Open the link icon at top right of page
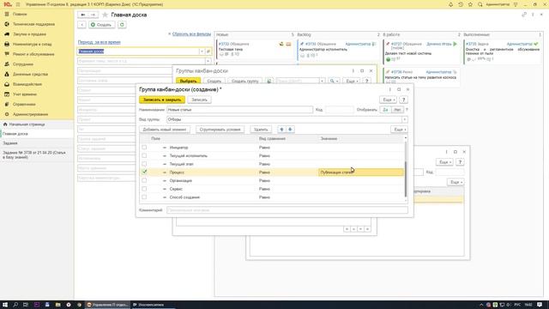The width and height of the screenshot is (549, 309). (x=524, y=15)
